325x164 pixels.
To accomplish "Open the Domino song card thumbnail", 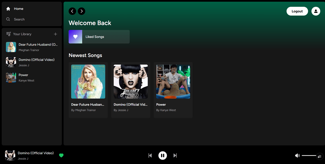I will point(131,81).
